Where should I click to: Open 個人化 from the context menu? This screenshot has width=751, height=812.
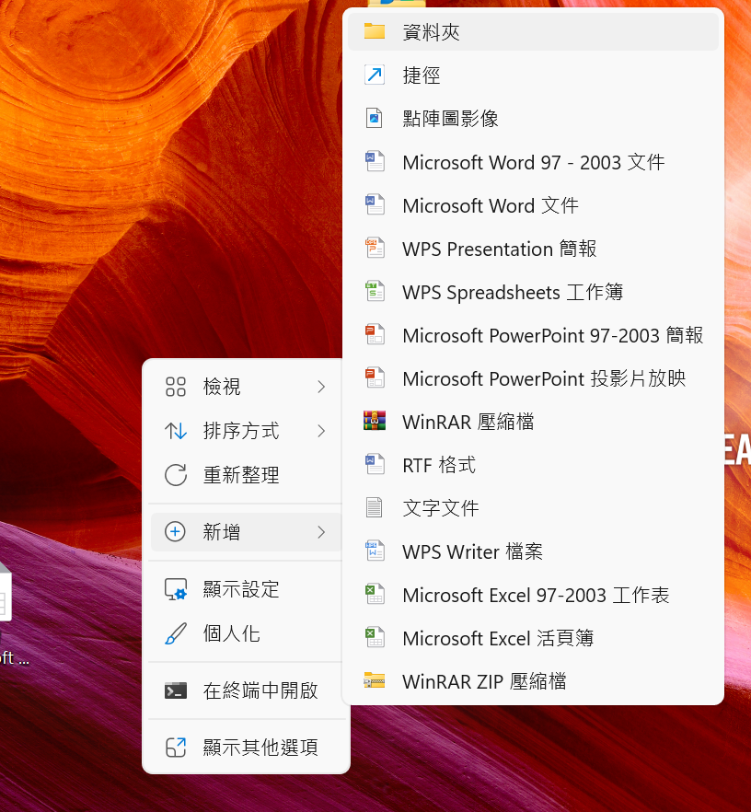click(x=246, y=633)
